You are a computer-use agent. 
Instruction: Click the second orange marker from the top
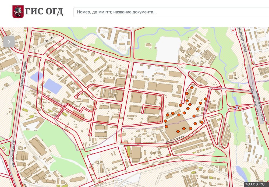click(187, 93)
